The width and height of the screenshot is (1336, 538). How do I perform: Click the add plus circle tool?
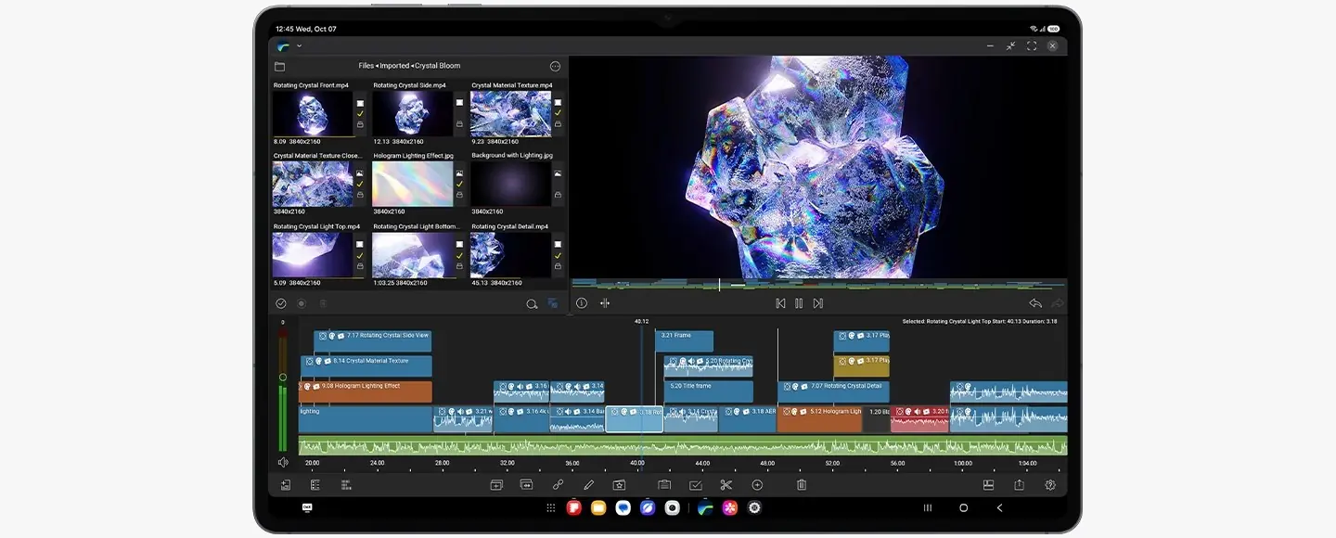click(x=757, y=484)
